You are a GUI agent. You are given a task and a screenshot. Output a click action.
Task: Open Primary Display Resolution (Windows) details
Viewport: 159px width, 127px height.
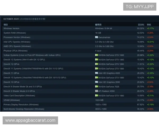[21, 105]
